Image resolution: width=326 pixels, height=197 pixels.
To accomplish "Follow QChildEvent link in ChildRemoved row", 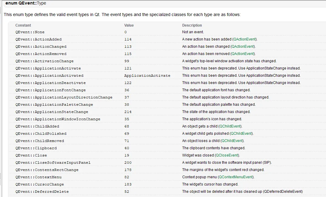I will 232,141.
